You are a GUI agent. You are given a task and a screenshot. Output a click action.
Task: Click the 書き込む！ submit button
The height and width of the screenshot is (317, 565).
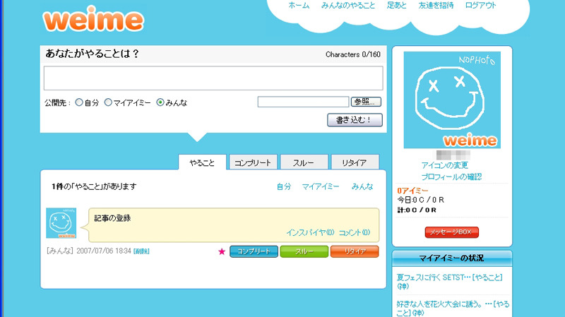pyautogui.click(x=355, y=120)
